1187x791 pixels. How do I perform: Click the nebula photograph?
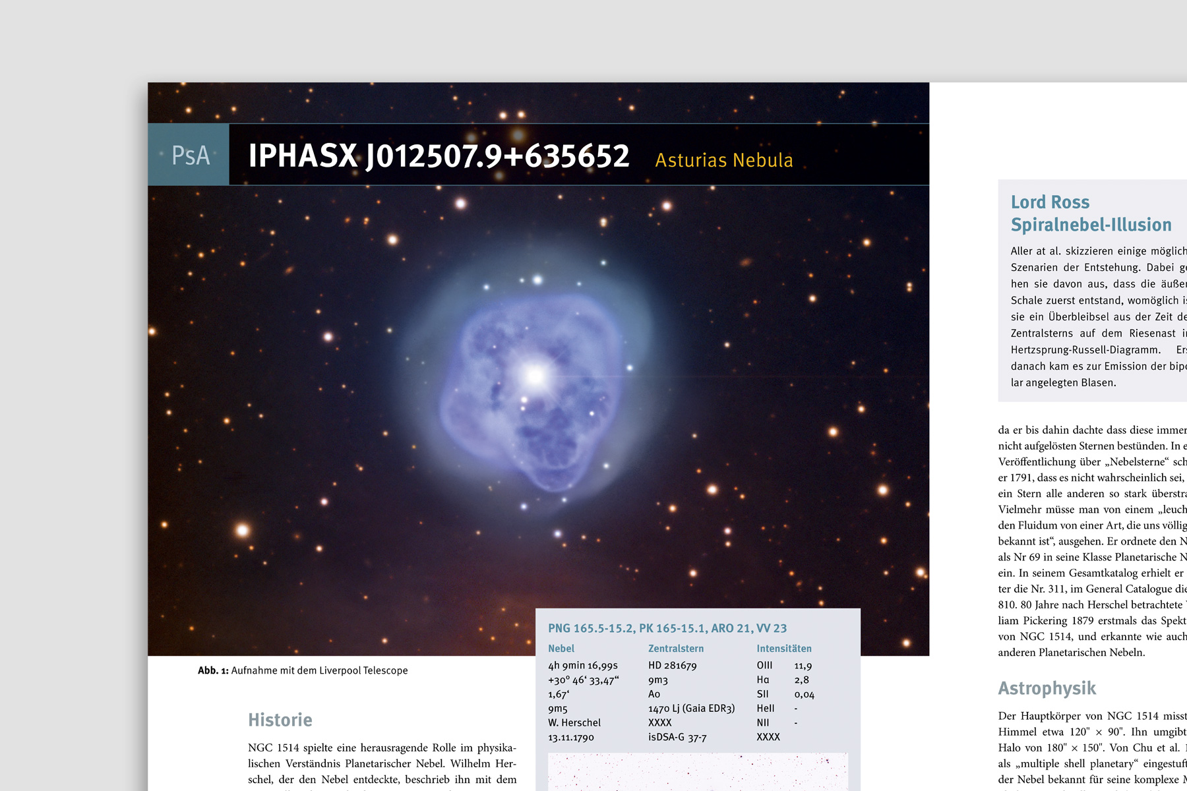[x=538, y=369]
